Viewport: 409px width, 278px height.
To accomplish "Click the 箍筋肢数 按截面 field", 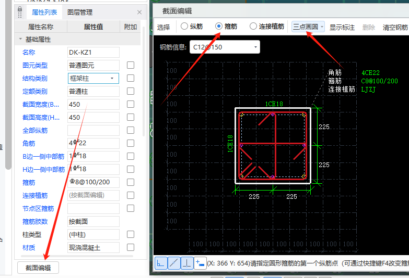I will [x=94, y=222].
